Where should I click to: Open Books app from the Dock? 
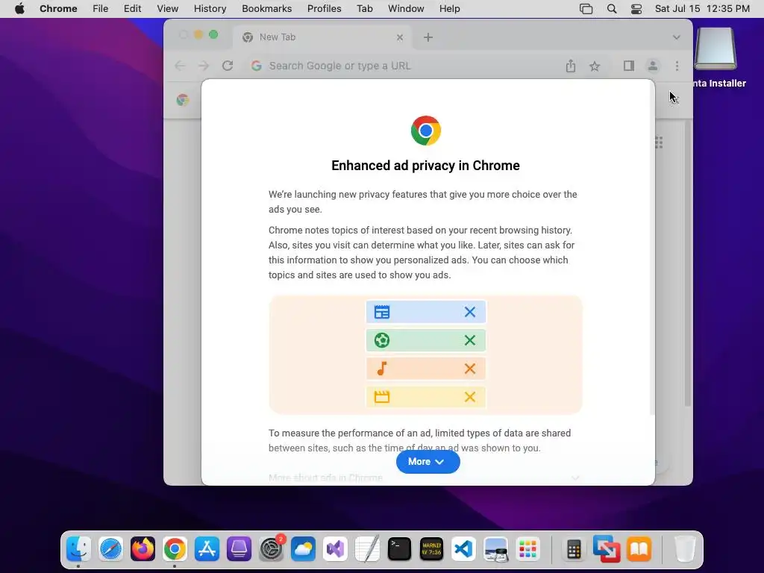[x=639, y=549]
